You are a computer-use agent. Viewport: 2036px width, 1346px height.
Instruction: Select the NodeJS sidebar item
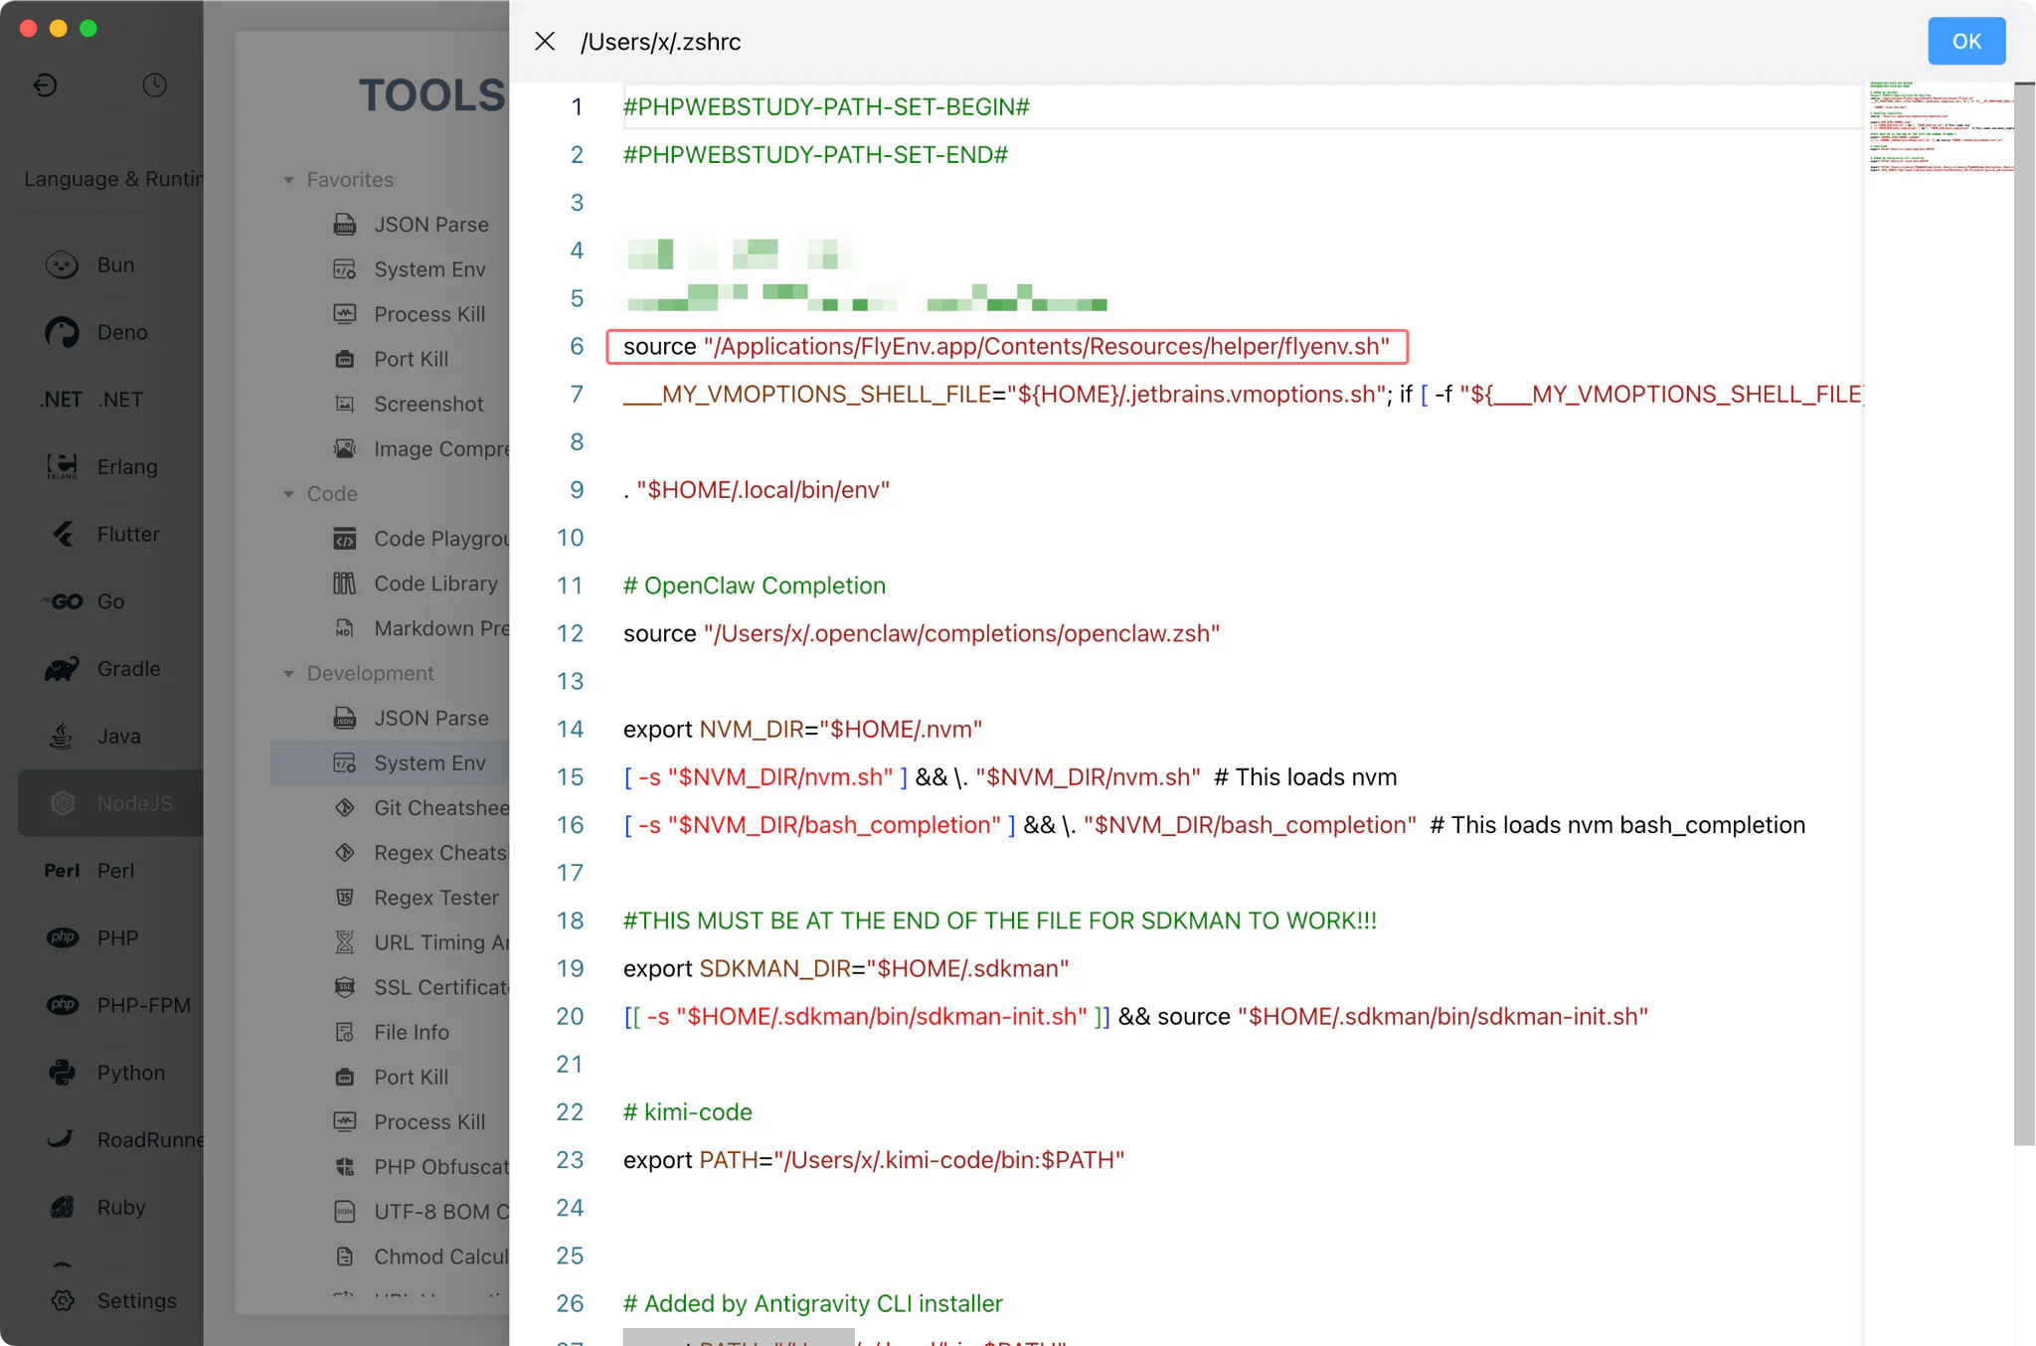(110, 802)
